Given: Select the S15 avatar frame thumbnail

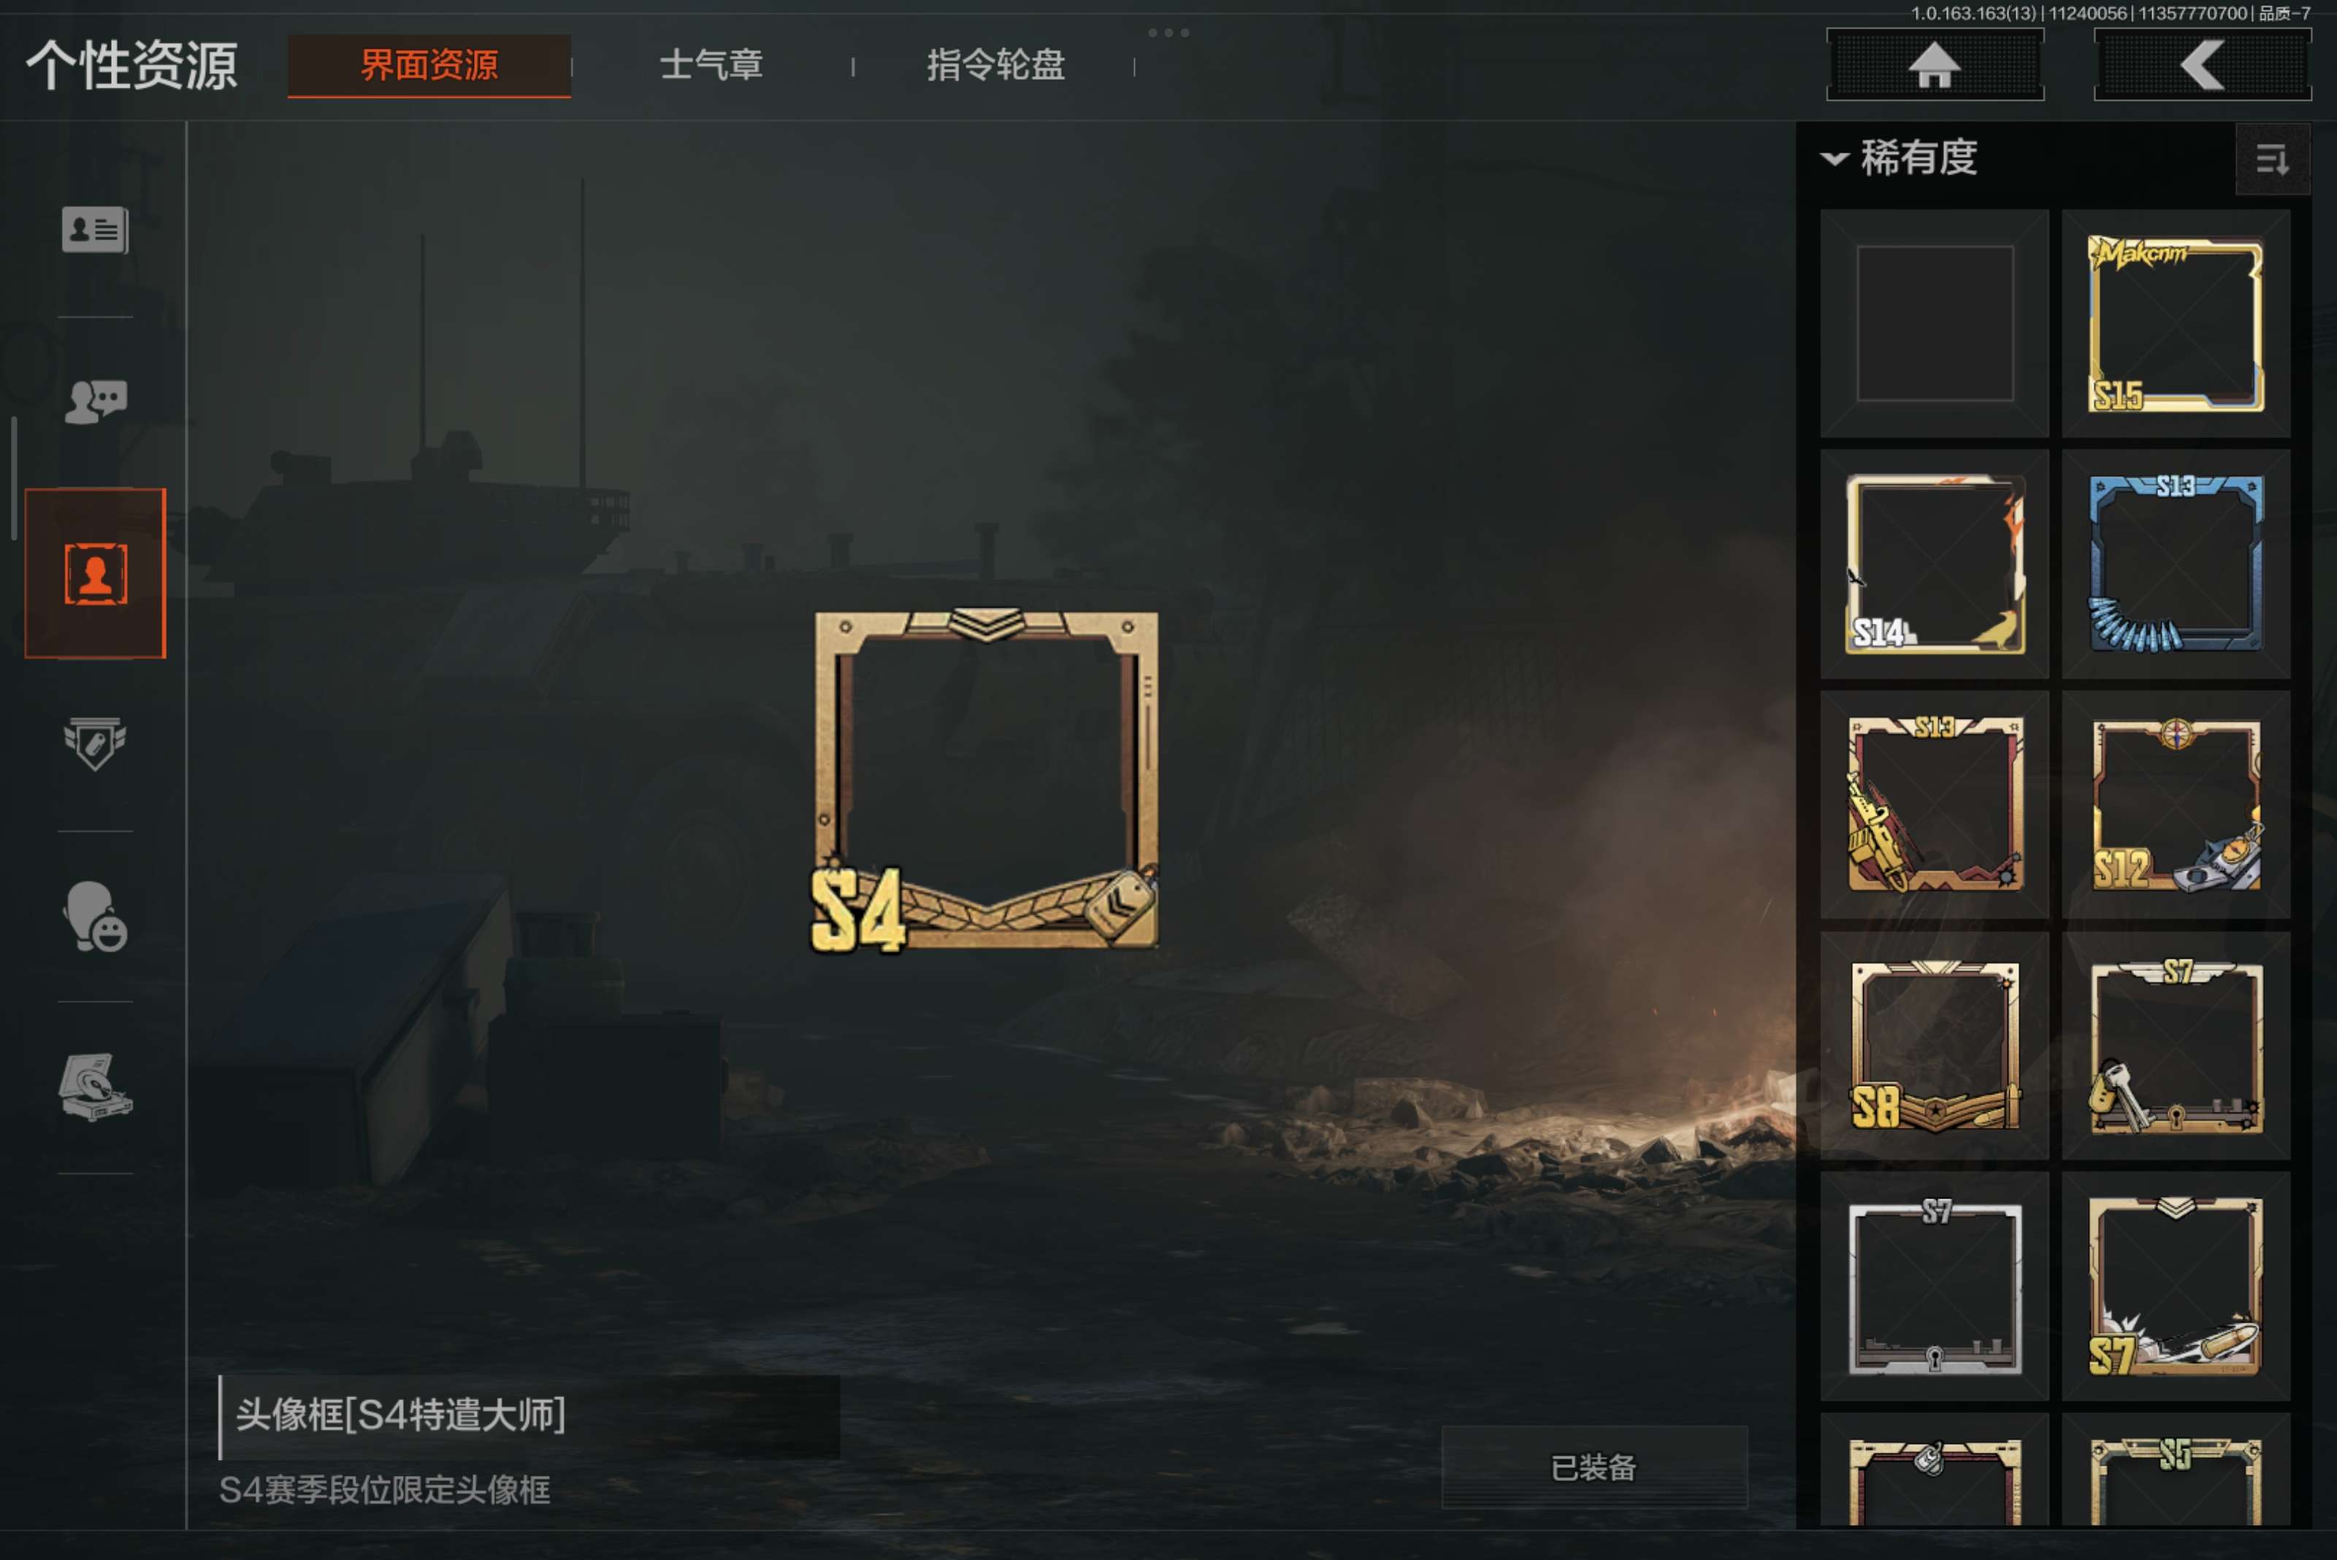Looking at the screenshot, I should pos(2176,324).
